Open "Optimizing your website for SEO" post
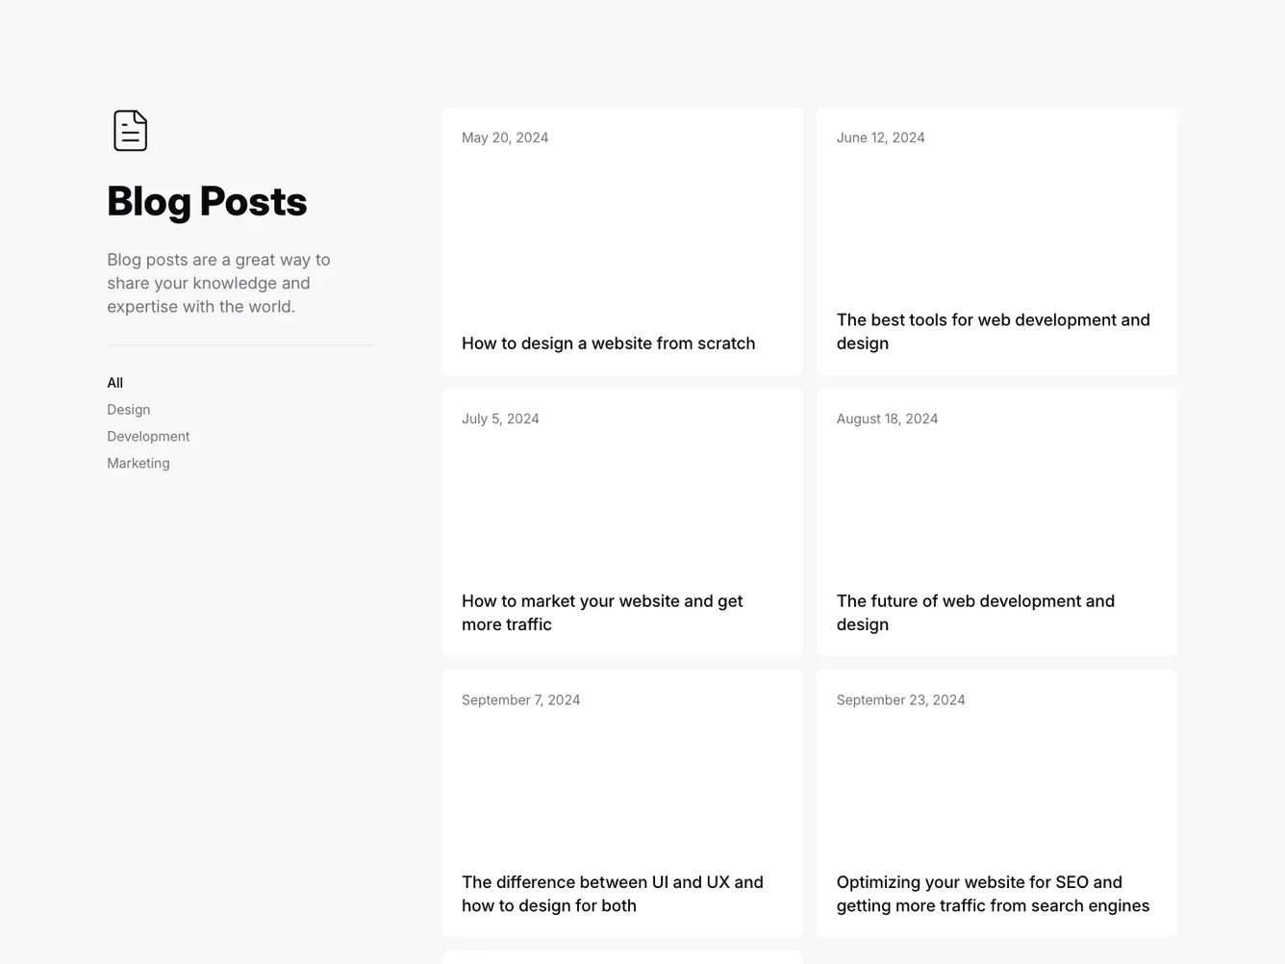The height and width of the screenshot is (964, 1285). coord(993,893)
